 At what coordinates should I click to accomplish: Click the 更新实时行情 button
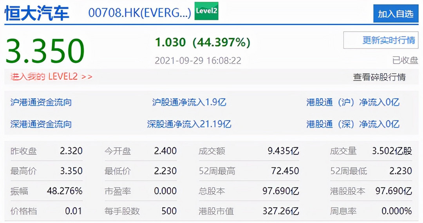pyautogui.click(x=381, y=40)
